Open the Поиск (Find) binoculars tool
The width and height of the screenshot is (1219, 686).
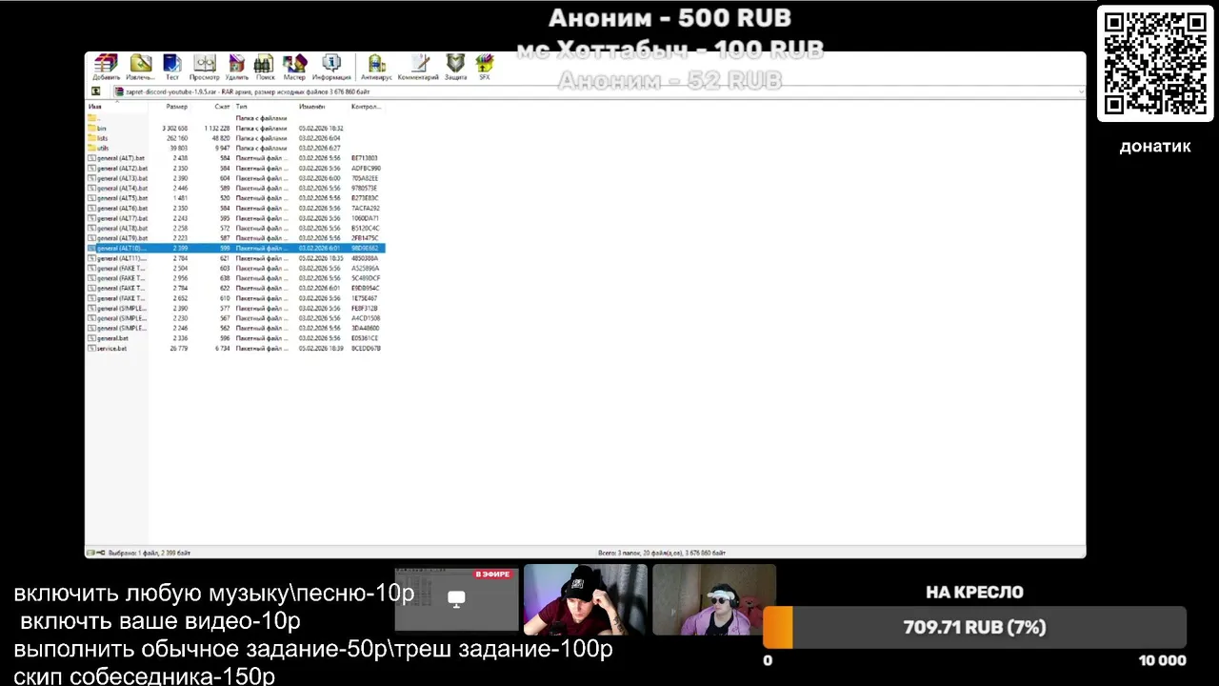[265, 65]
